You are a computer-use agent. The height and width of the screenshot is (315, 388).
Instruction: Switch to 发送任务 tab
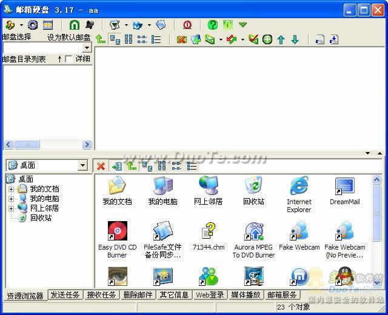[65, 295]
